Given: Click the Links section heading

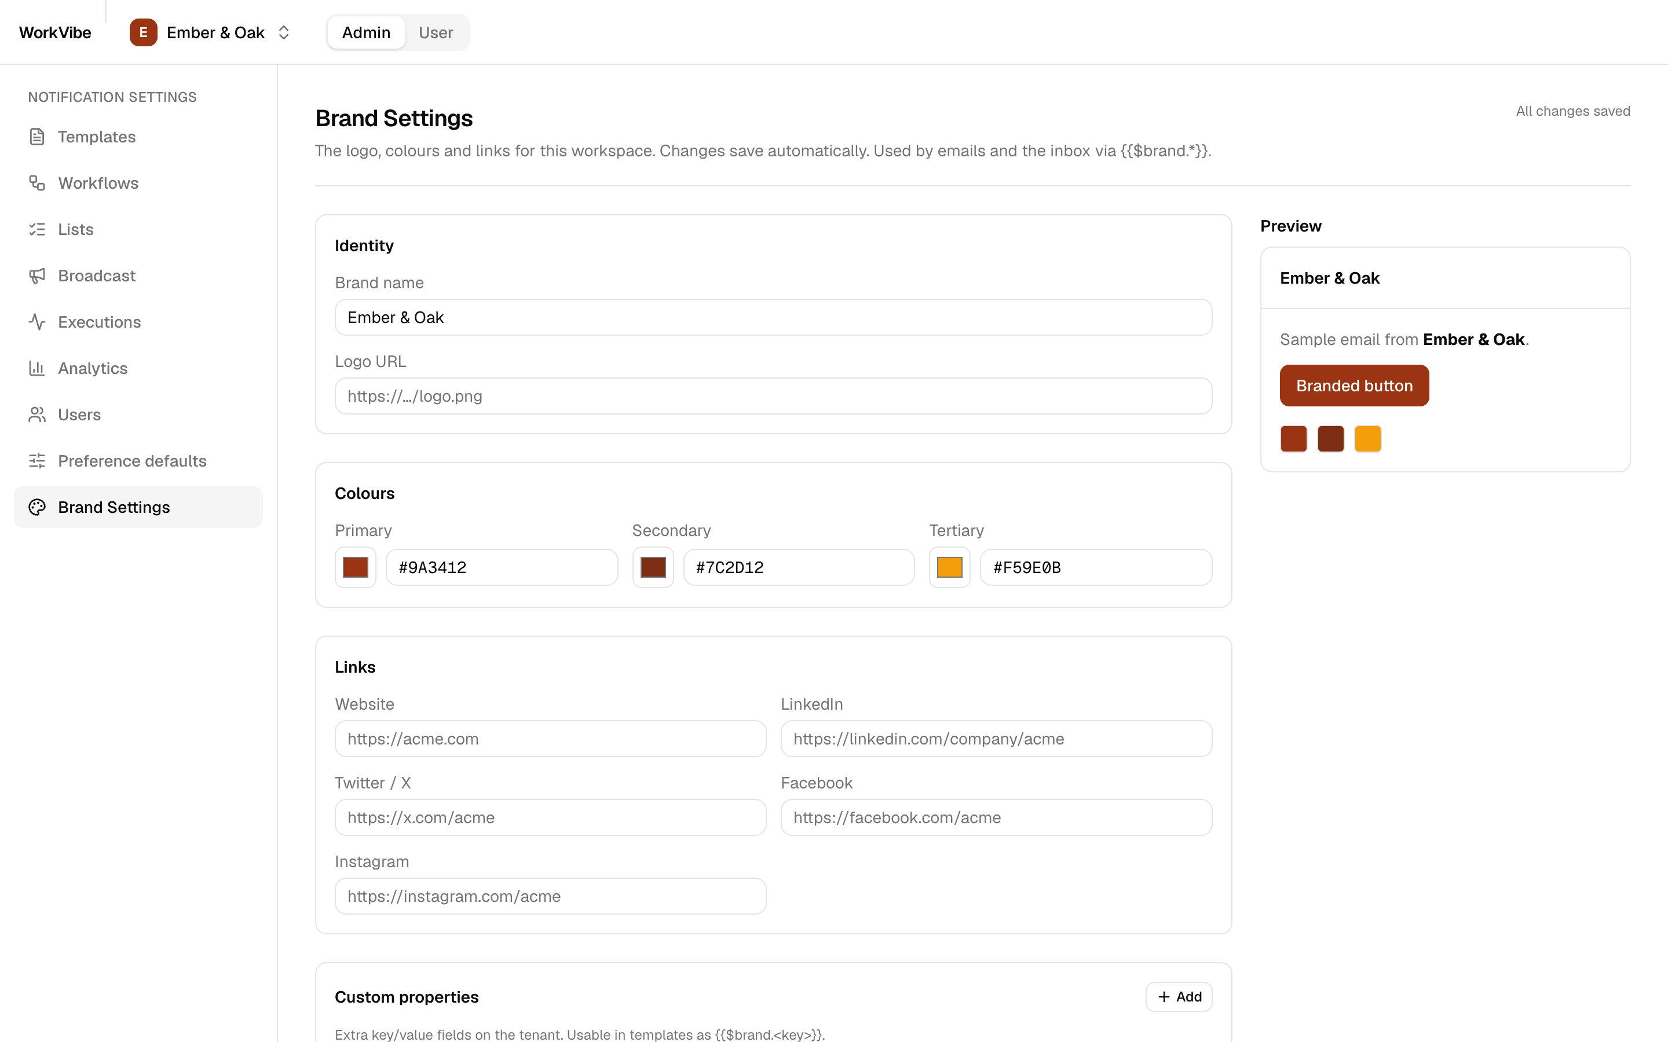Looking at the screenshot, I should click(355, 667).
